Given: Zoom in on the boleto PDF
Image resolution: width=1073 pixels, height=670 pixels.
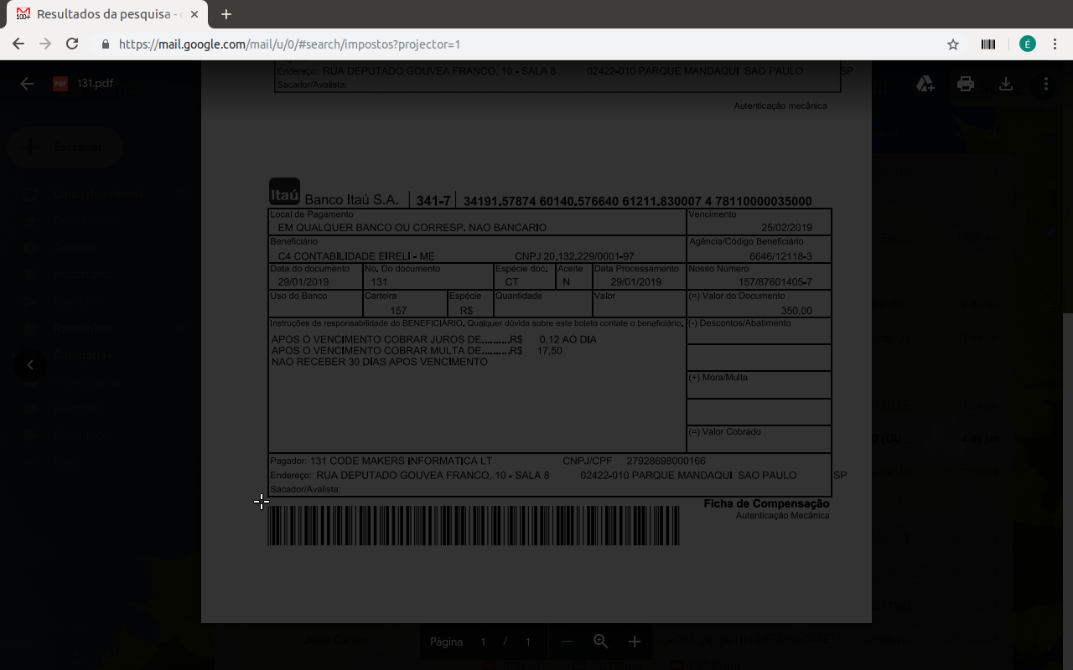Looking at the screenshot, I should click(x=633, y=642).
